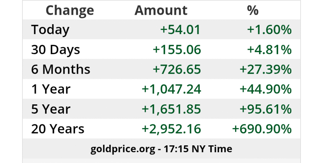This screenshot has width=323, height=163.
Task: Click the +27.39% percentage value
Action: 266,69
